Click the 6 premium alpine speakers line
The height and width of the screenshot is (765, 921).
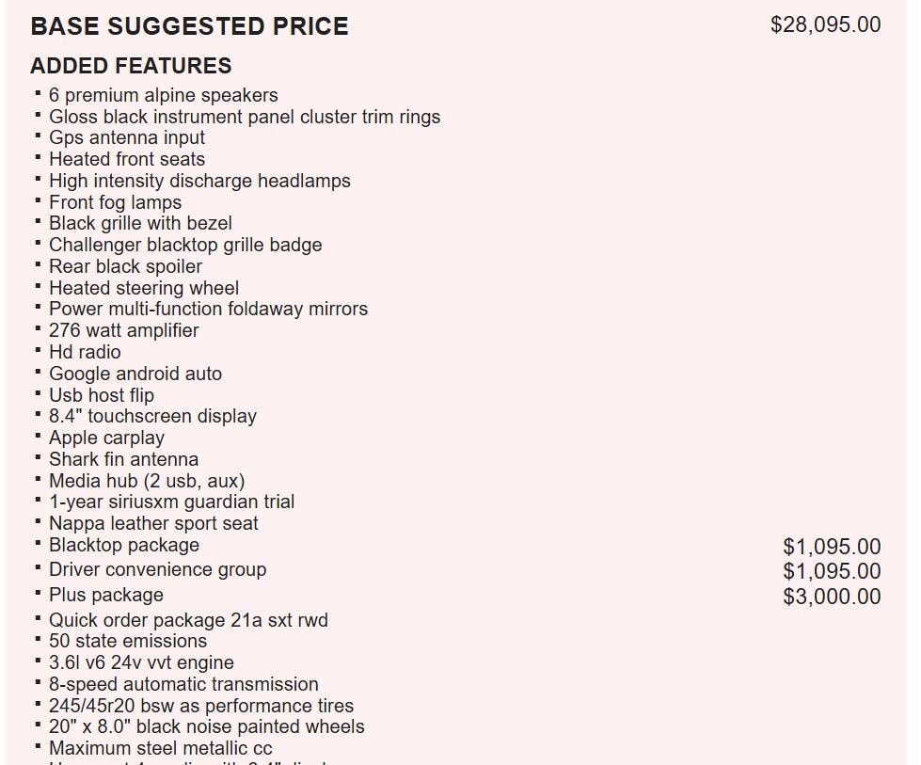(163, 95)
